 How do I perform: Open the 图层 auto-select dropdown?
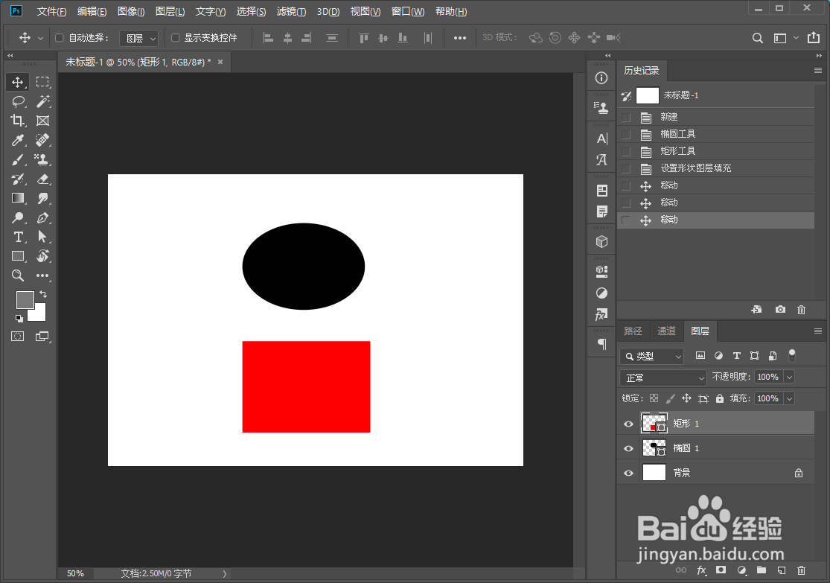tap(138, 38)
